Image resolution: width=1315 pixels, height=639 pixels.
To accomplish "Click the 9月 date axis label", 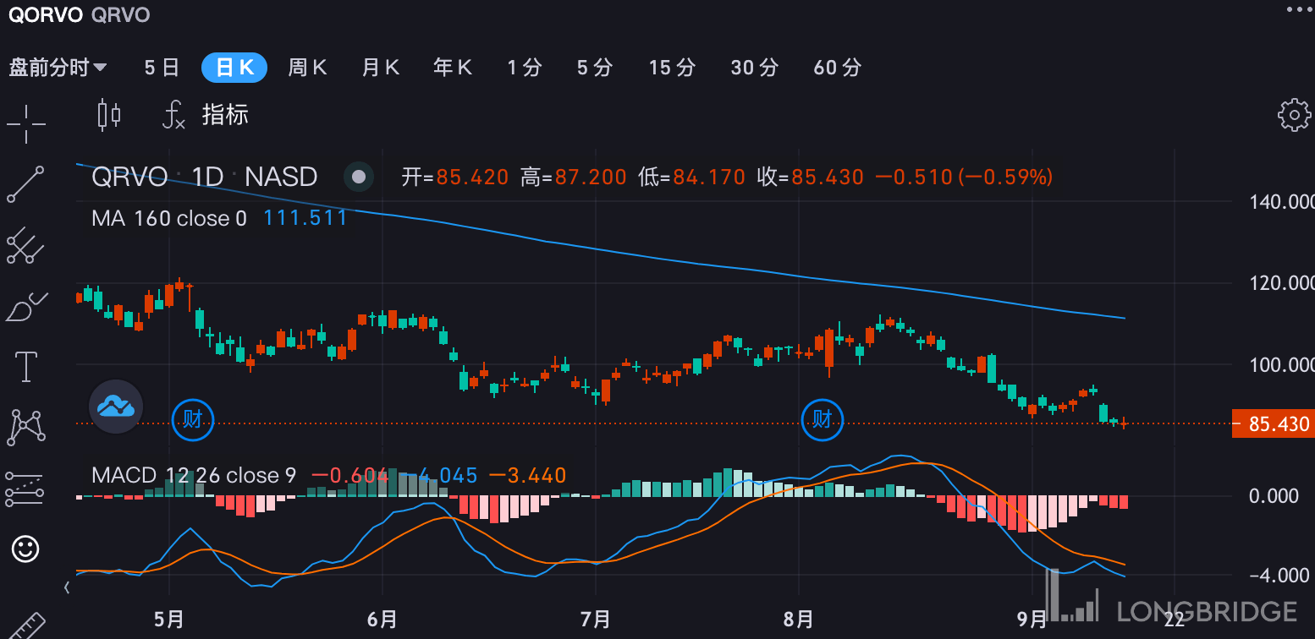I will (x=1032, y=620).
